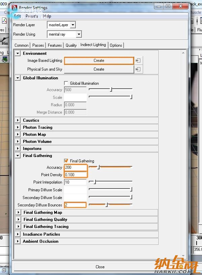Switch to the Quality tab
The height and width of the screenshot is (275, 202).
point(71,45)
